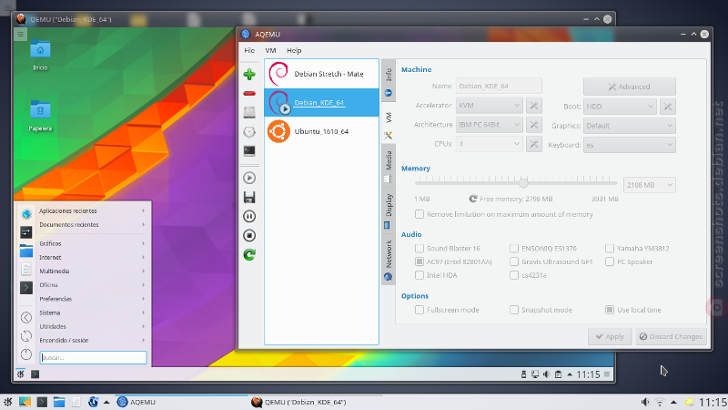Click the power icon in the guest menu
Screen dimensions: 728x410
pyautogui.click(x=26, y=354)
